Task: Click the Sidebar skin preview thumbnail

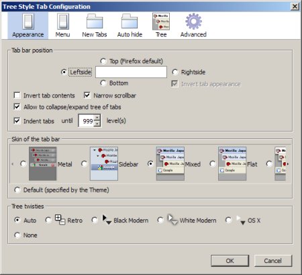Action: tap(104, 163)
